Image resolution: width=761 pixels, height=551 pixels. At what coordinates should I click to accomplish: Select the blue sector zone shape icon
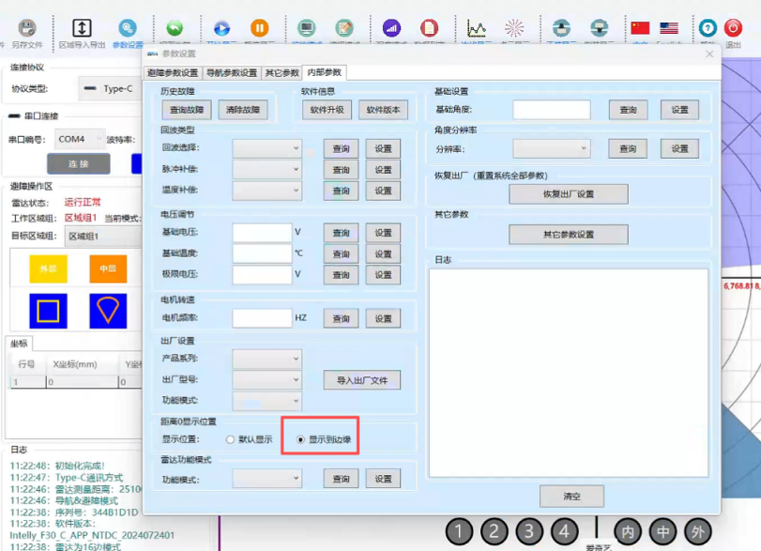click(x=108, y=312)
